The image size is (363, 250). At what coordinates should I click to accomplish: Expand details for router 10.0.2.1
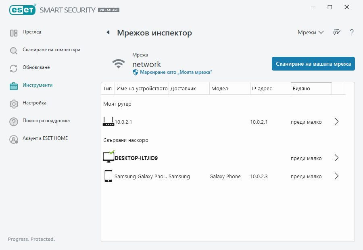tap(337, 122)
